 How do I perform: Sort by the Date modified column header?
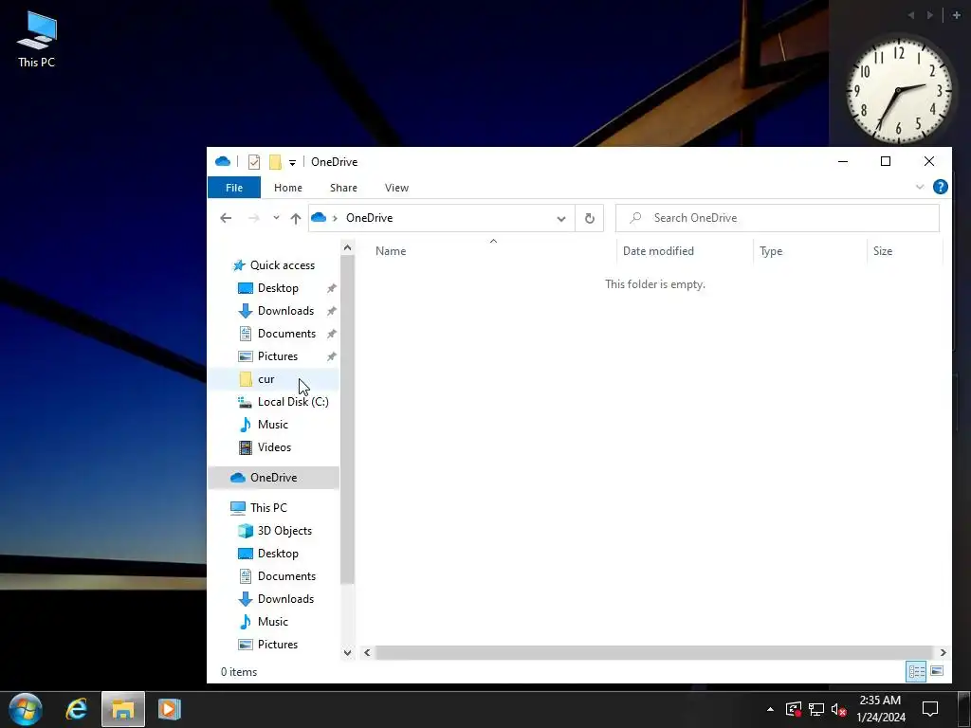pyautogui.click(x=658, y=250)
